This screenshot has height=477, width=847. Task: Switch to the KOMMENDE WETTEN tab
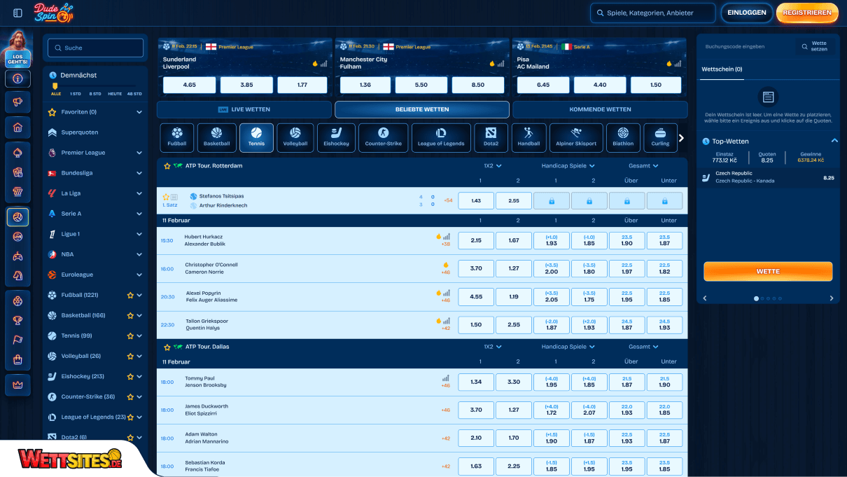(601, 109)
